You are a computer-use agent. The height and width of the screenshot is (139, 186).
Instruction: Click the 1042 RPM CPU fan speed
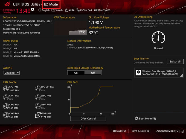coord(14,90)
